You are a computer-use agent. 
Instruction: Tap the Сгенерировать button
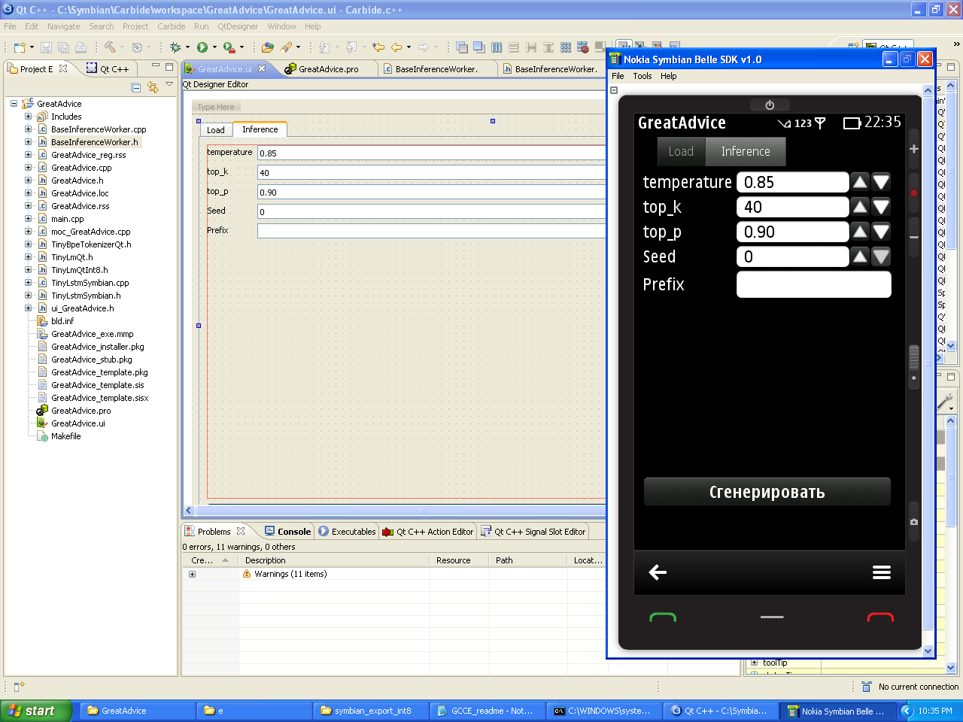pos(767,492)
